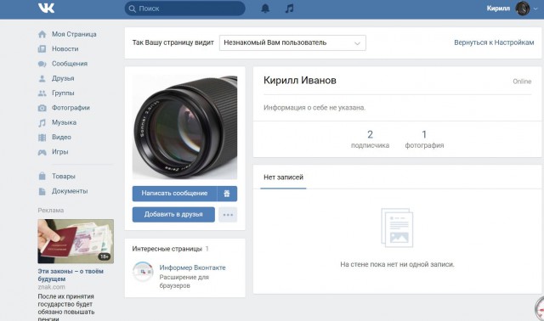Click Кирилл Иванов profile name
Image resolution: width=544 pixels, height=321 pixels.
tap(300, 81)
